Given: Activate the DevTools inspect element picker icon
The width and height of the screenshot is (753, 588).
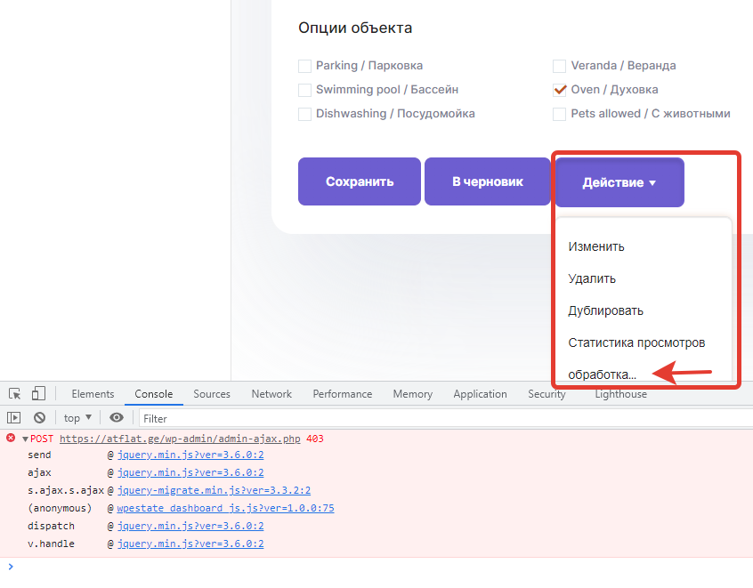Looking at the screenshot, I should click(14, 394).
